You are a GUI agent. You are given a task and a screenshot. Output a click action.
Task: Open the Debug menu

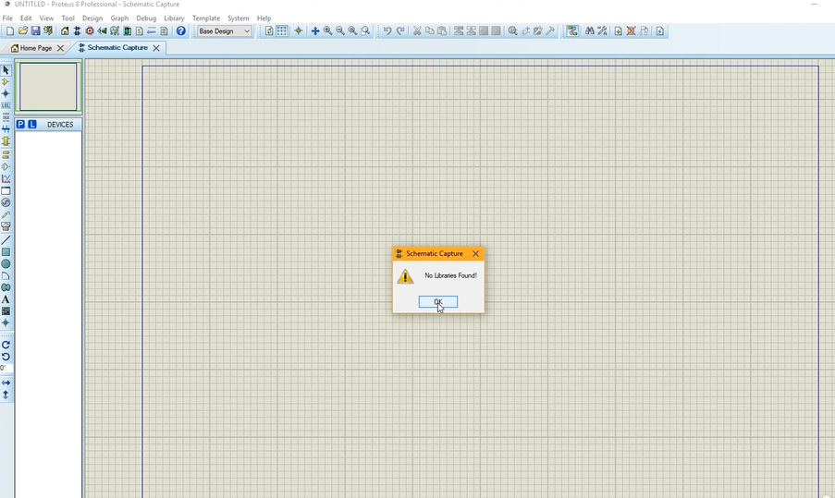click(x=146, y=18)
